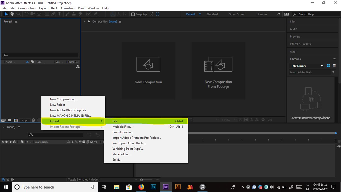341x192 pixels.
Task: Select the Zoom magnifier tool
Action: 18,14
